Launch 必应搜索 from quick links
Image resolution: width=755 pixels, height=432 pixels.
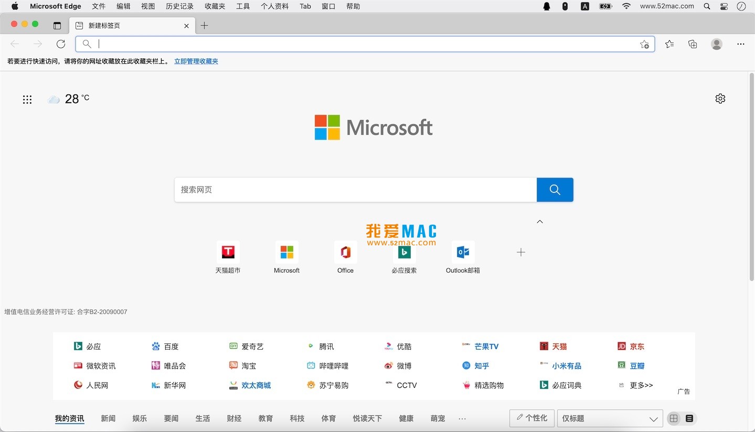(404, 257)
